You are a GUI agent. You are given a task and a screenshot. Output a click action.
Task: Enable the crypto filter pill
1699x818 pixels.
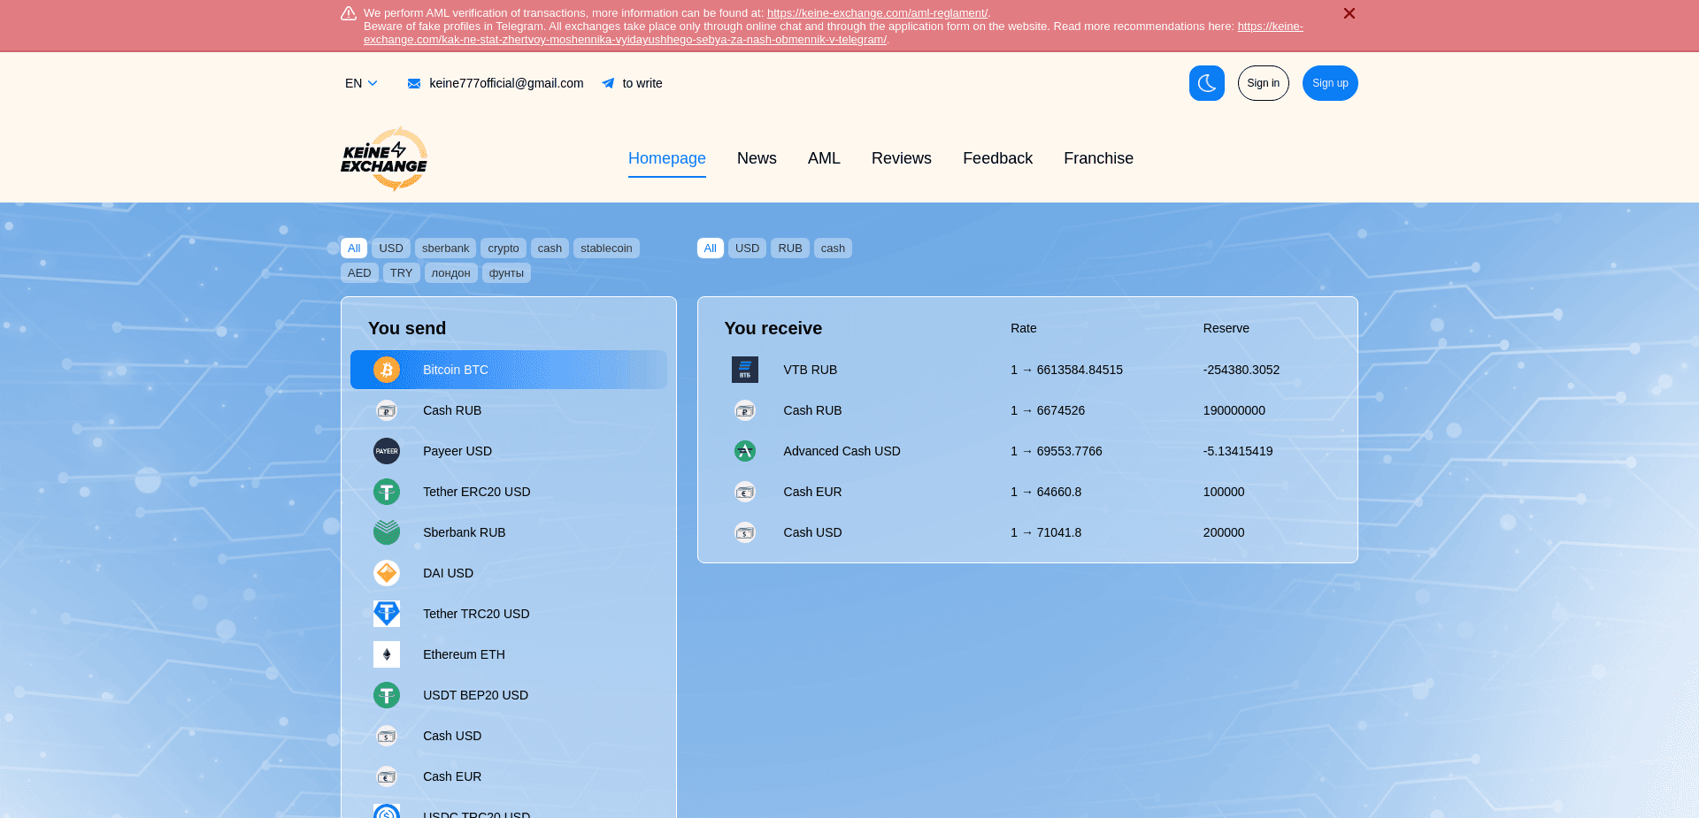pyautogui.click(x=504, y=248)
